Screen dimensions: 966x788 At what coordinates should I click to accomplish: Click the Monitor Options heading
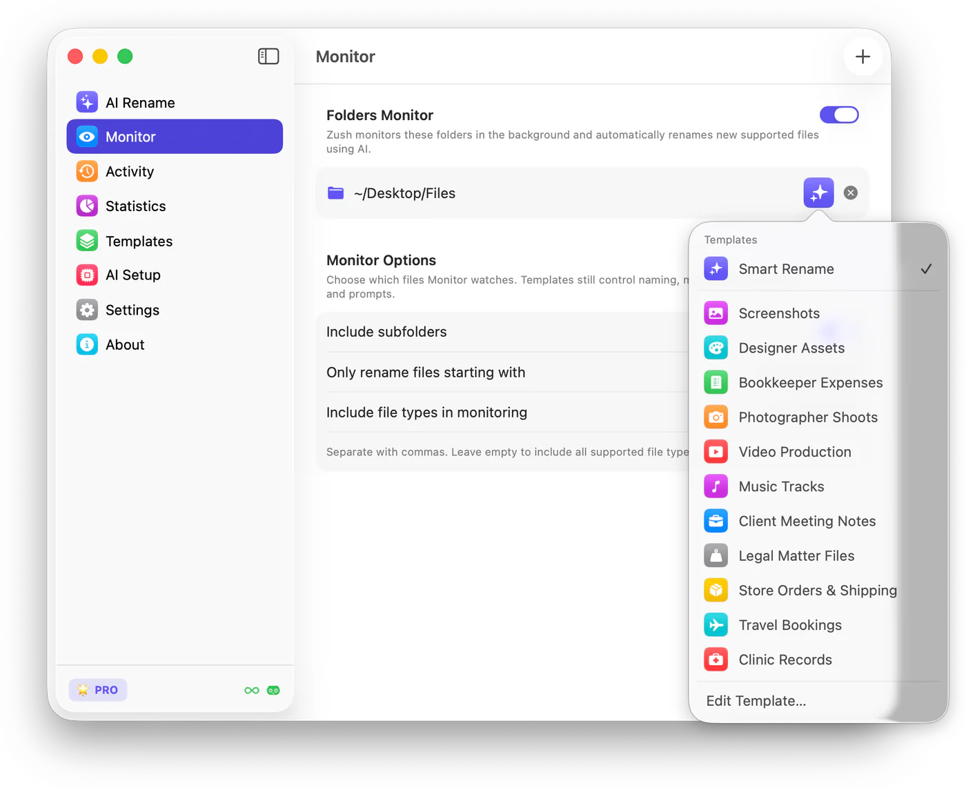click(x=381, y=260)
